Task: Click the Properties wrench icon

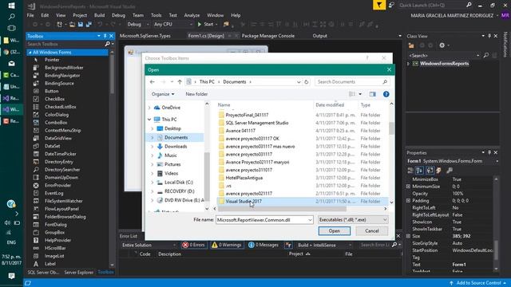Action: coord(450,170)
